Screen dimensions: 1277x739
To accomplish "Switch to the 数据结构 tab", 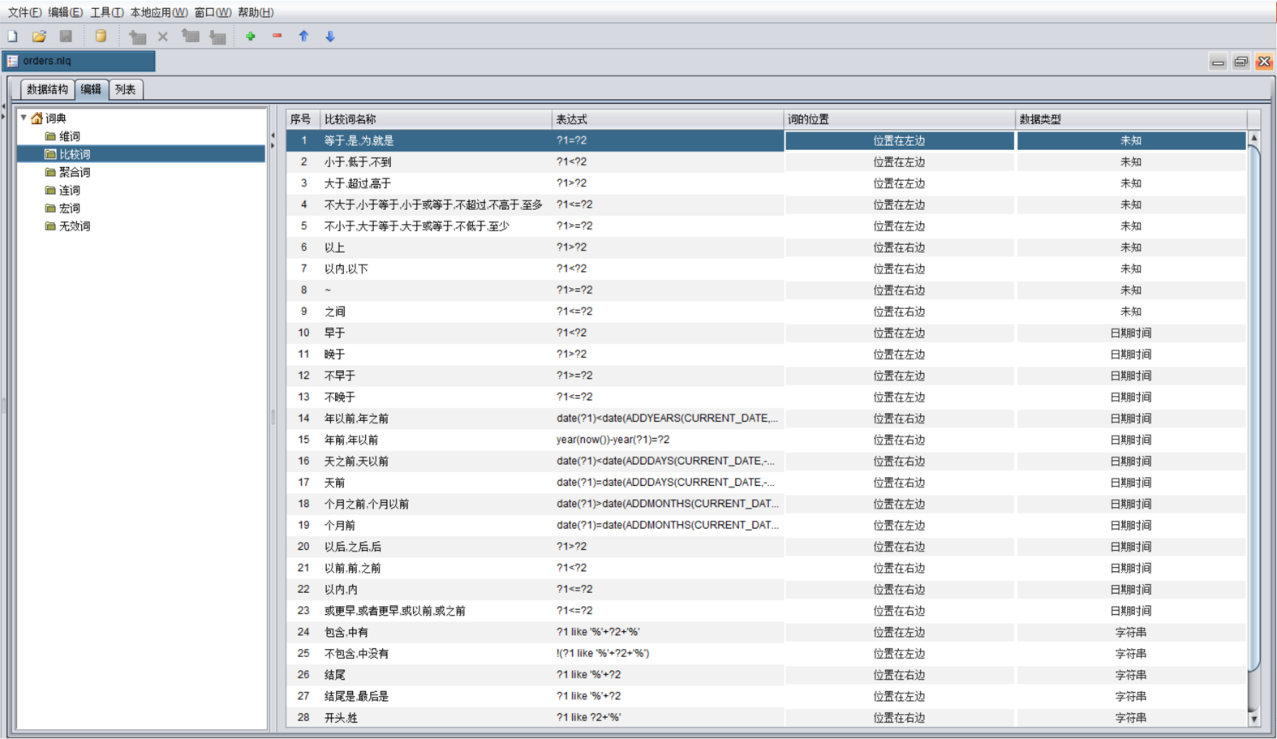I will pos(47,89).
